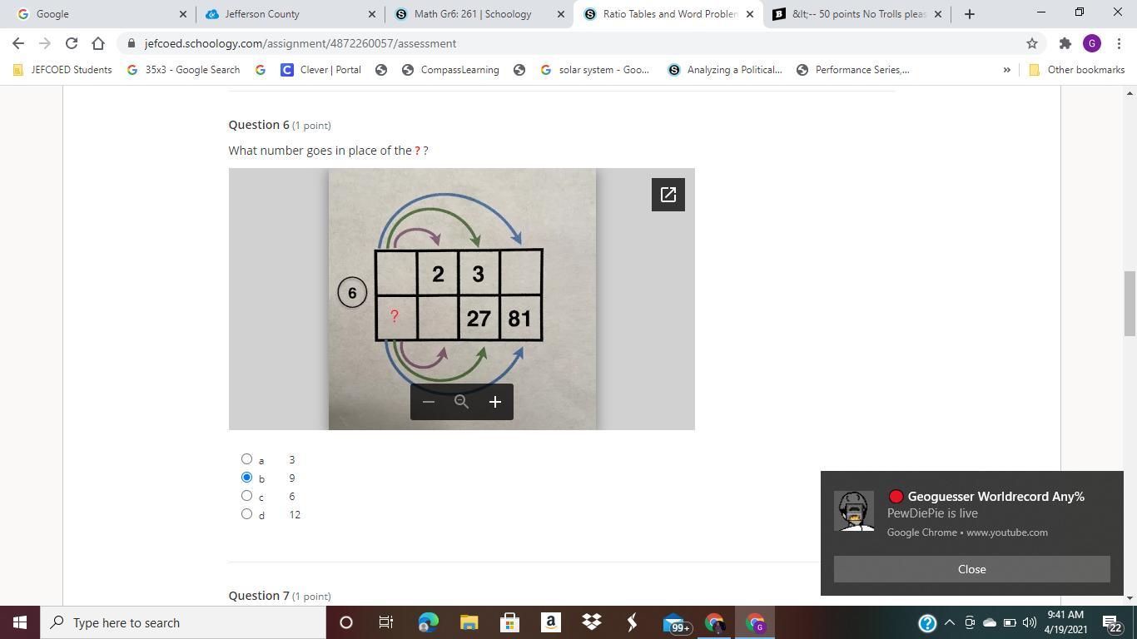1137x639 pixels.
Task: Select answer a with value 3
Action: [246, 459]
